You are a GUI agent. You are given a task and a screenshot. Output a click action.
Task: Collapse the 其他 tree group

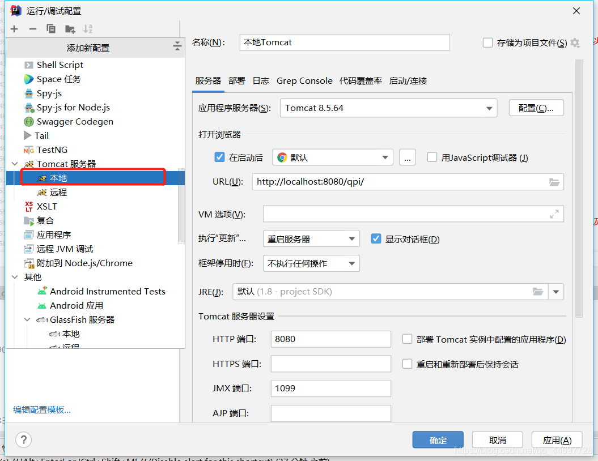[x=15, y=277]
